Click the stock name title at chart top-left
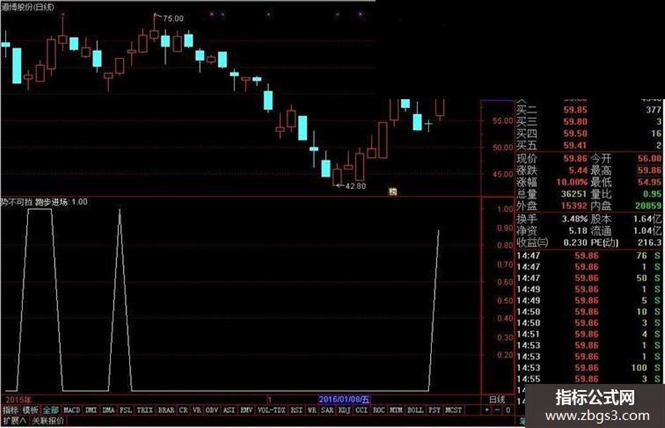This screenshot has height=428, width=665. pos(28,7)
